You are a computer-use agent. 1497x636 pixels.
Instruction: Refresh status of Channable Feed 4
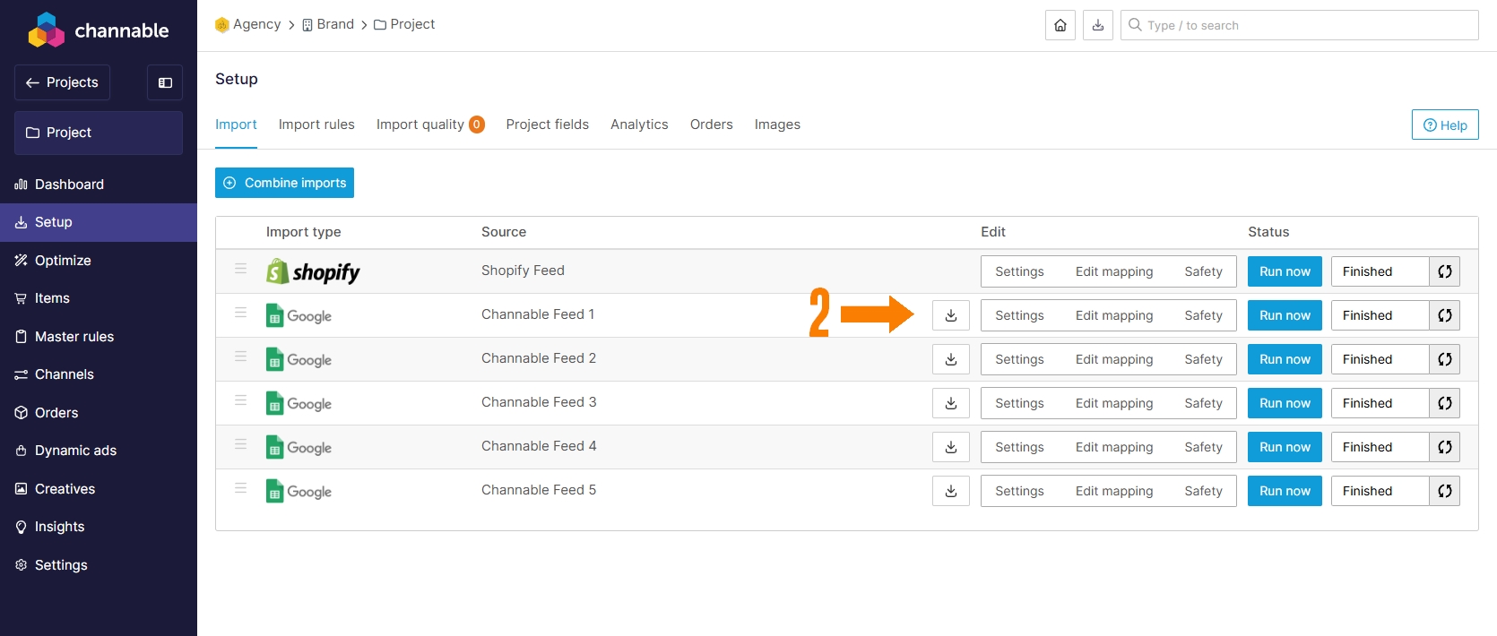click(x=1445, y=447)
